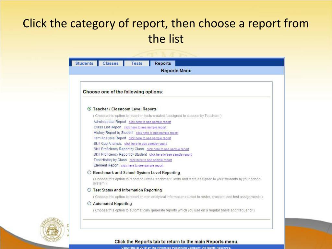Select Teacher / Classroom Level Reports radio button
Image resolution: width=332 pixels, height=249 pixels.
(x=89, y=109)
